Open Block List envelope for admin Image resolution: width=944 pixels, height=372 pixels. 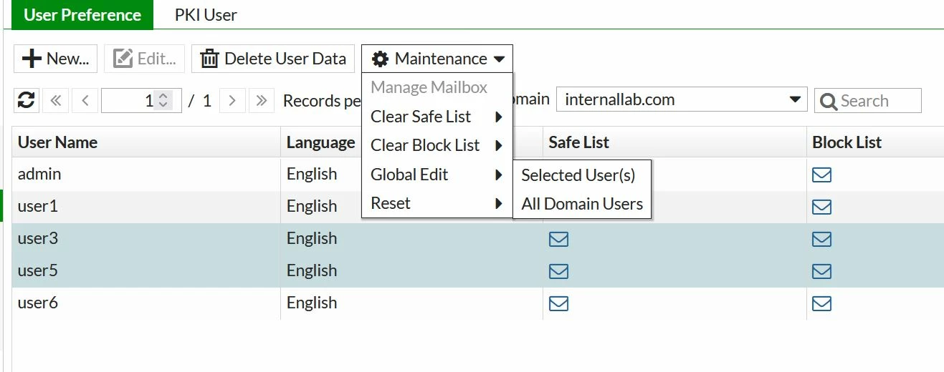point(821,175)
